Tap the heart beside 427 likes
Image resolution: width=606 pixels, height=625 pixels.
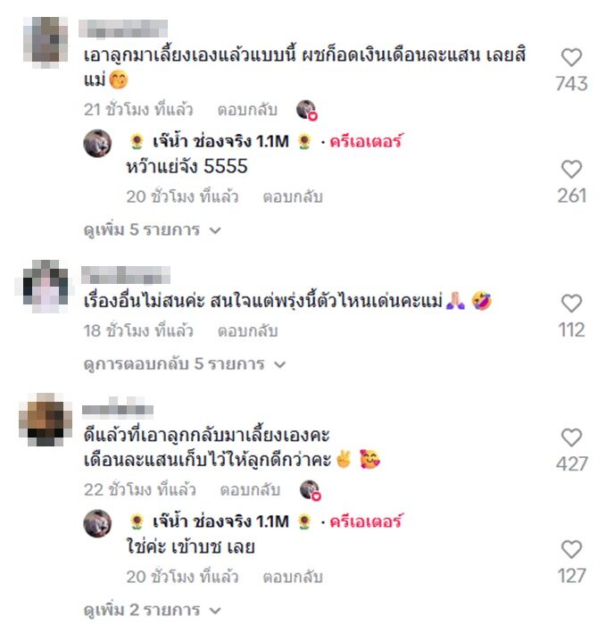point(572,437)
